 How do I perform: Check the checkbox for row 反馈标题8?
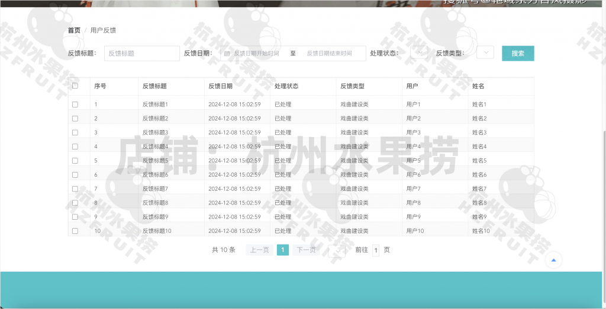75,203
